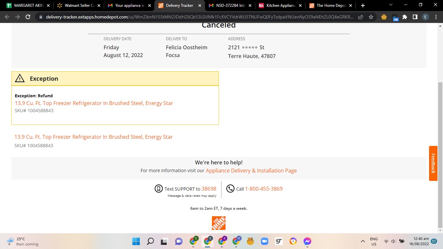Screen dimensions: 443x249
Task: Open the ENG US language switcher
Action: [374, 242]
